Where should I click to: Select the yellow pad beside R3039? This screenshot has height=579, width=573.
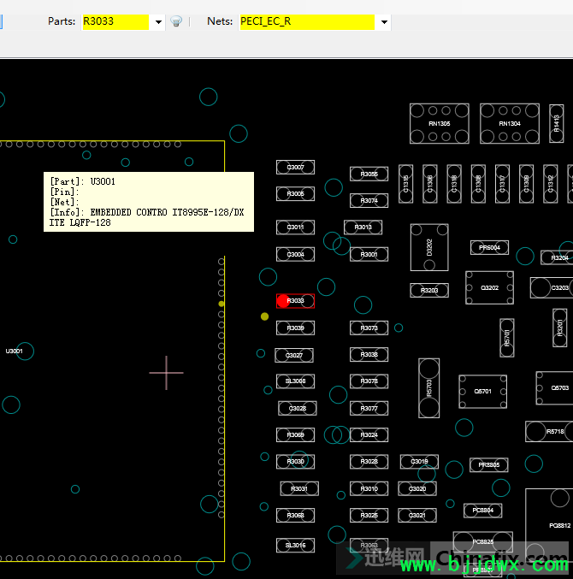point(264,316)
